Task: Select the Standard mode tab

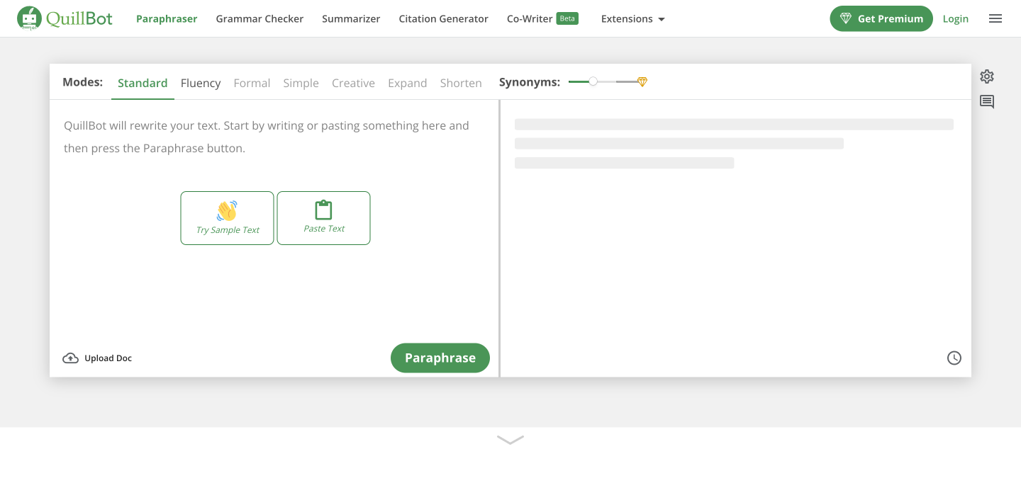Action: 143,83
